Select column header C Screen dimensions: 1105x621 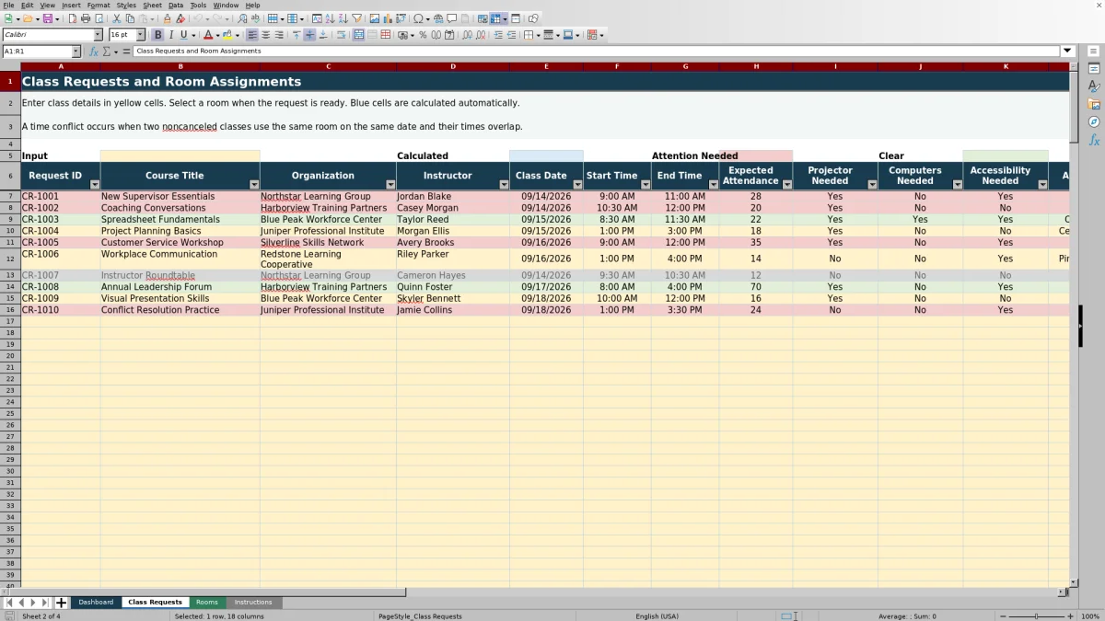pyautogui.click(x=328, y=67)
